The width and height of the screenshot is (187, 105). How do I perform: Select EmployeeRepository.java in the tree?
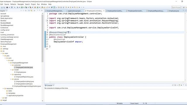click(25, 77)
